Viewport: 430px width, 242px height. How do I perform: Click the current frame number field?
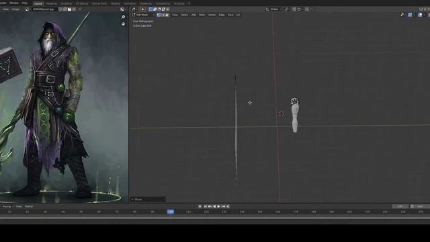(400, 206)
